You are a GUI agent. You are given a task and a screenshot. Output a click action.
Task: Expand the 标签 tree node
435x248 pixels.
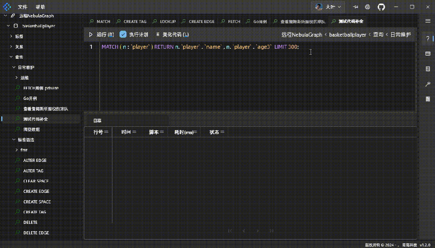pos(11,36)
